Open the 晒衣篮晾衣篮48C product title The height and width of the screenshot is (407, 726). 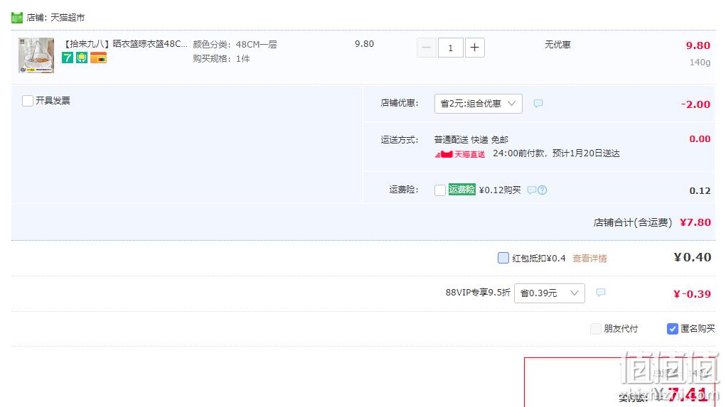pyautogui.click(x=125, y=44)
